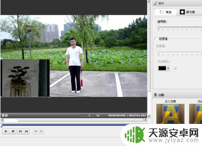Image resolution: width=202 pixels, height=146 pixels.
Task: Click the 动画 panel header icon
Action: pyautogui.click(x=156, y=95)
